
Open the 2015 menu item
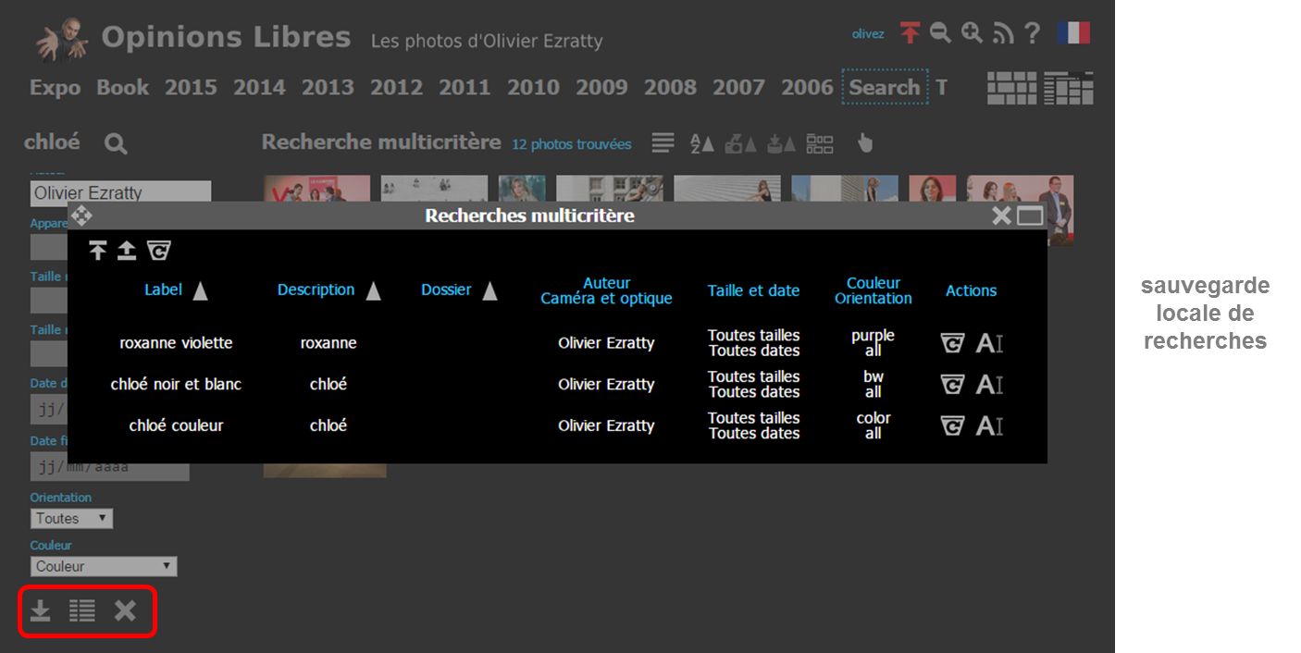191,88
